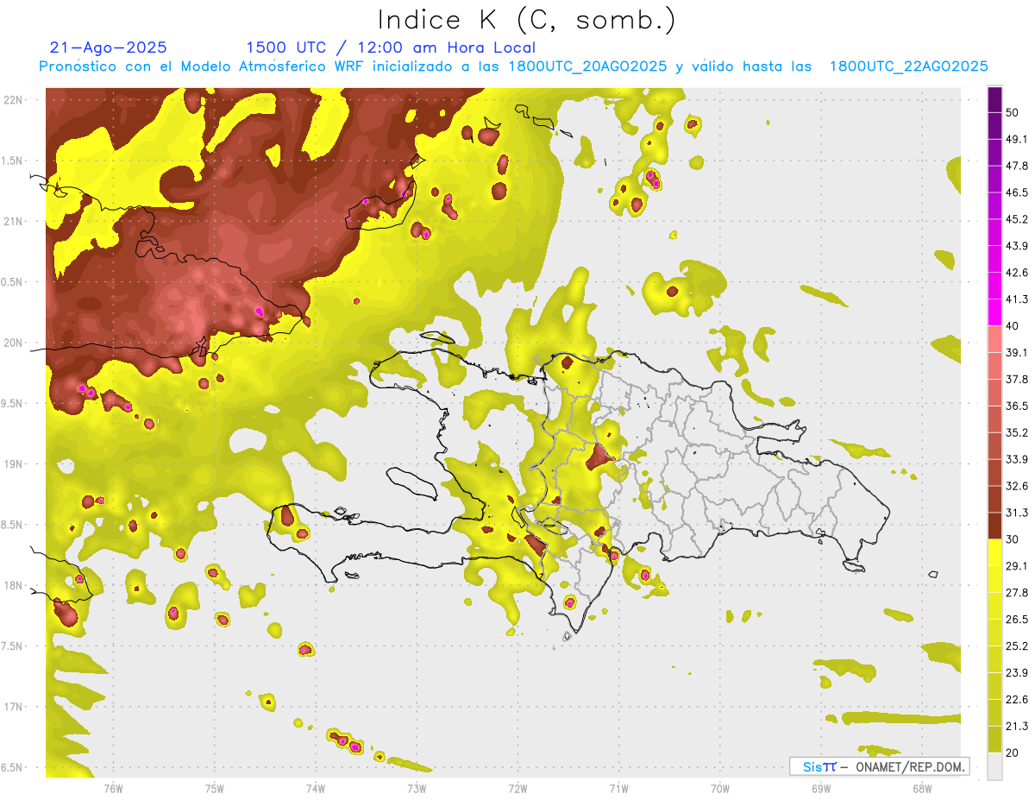This screenshot has height=800, width=1035.
Task: Pick the salmon swatch between 40 and 39.1
Action: [x=994, y=339]
